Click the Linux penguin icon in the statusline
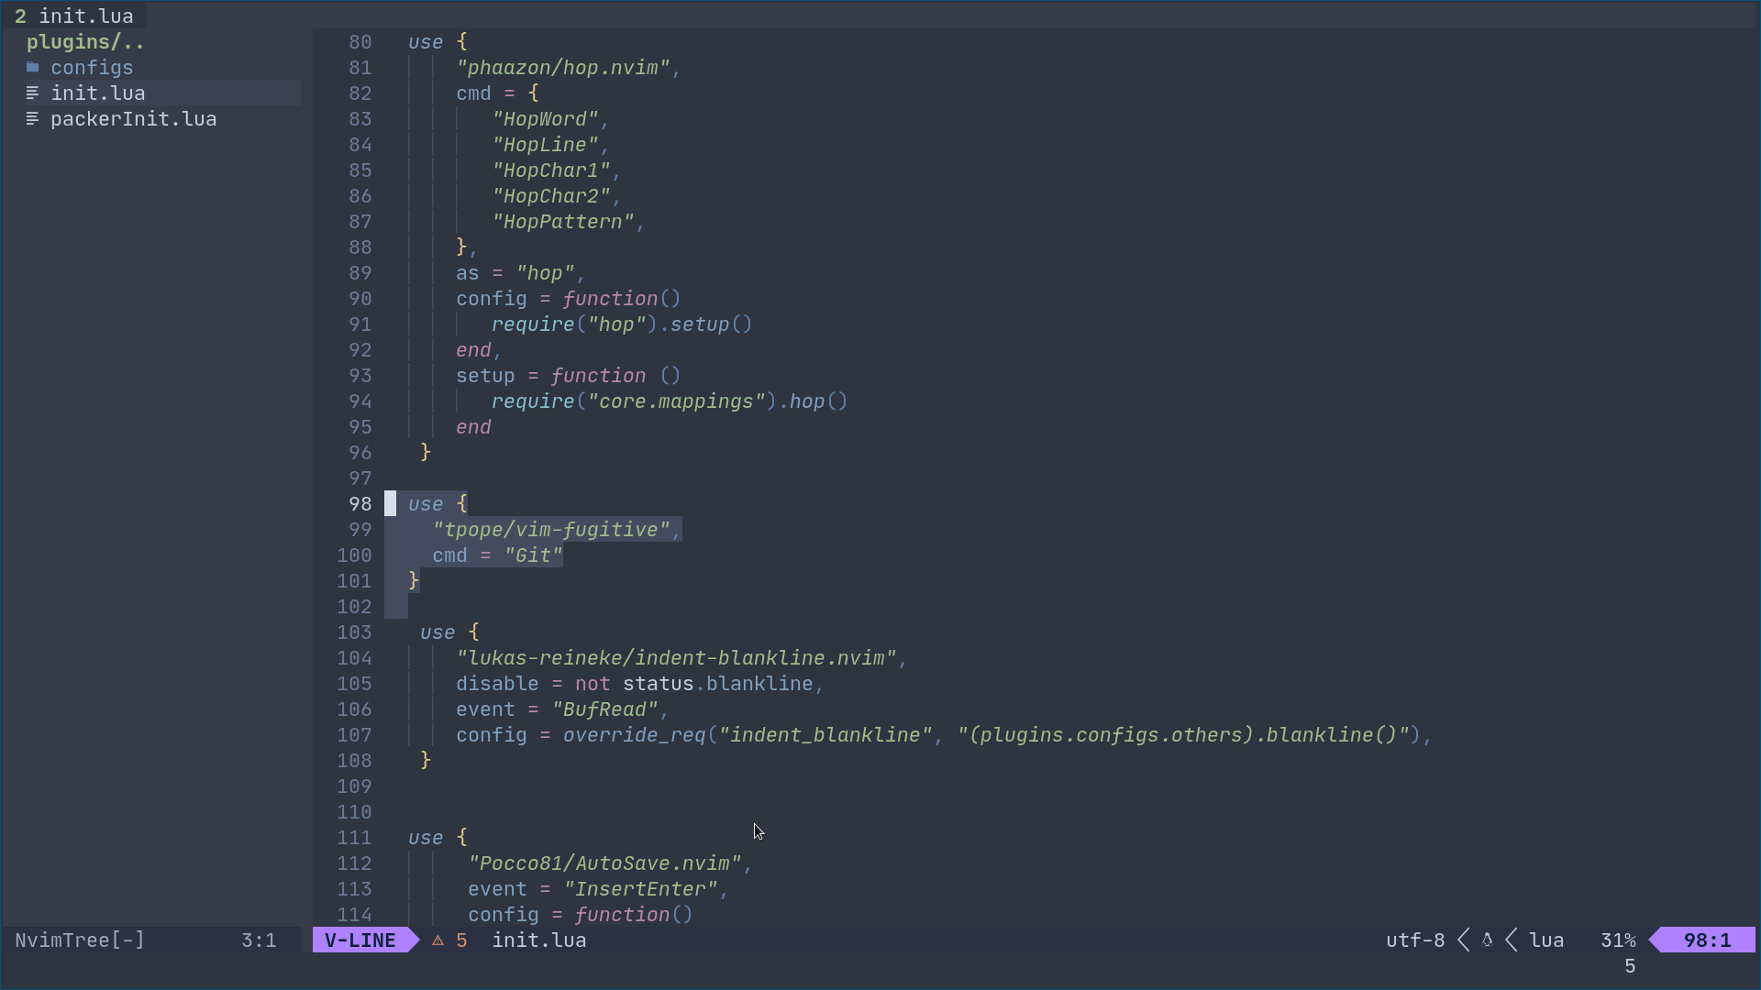 [x=1487, y=940]
